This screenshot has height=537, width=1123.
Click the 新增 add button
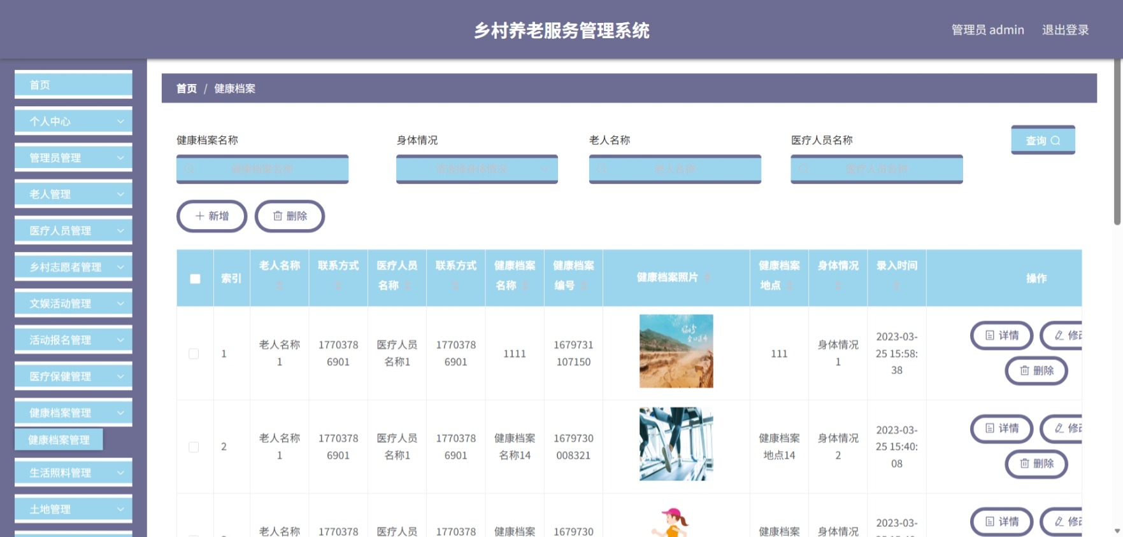tap(211, 216)
